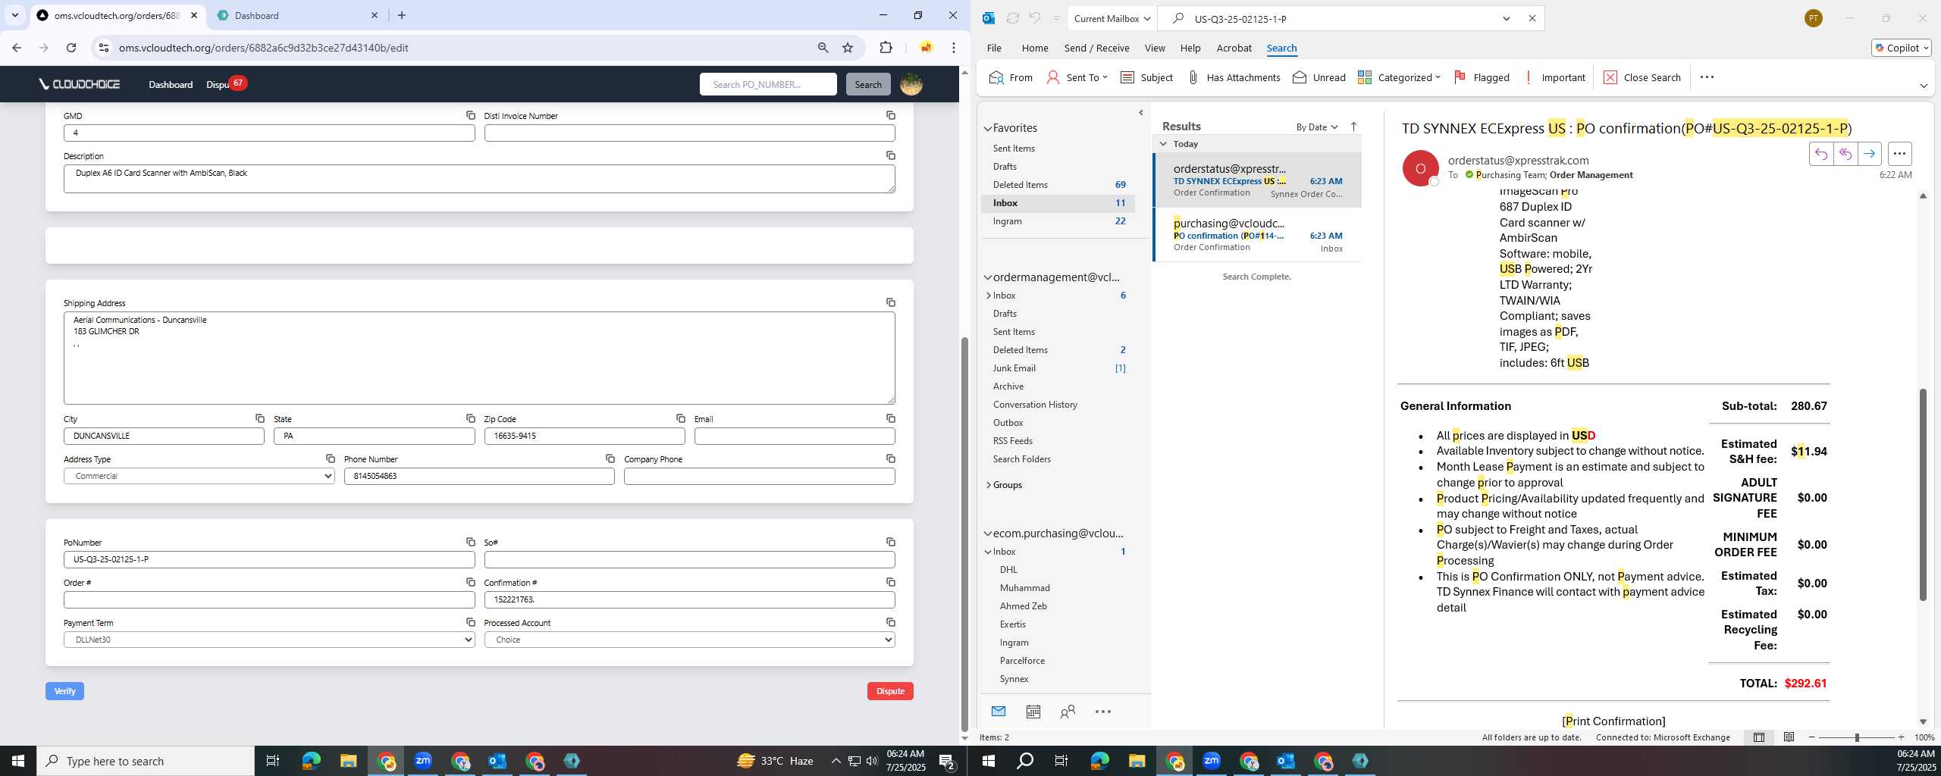Copy the Shipping Address text
Viewport: 1941px width, 776px height.
890,302
